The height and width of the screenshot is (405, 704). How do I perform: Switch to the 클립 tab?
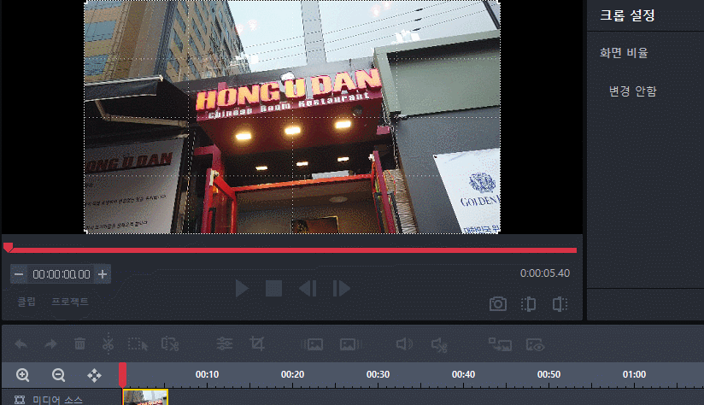coord(26,302)
